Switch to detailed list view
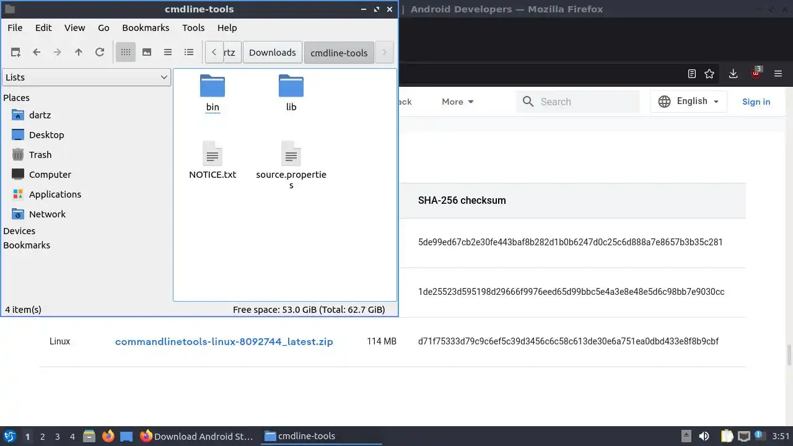The height and width of the screenshot is (446, 793). (x=189, y=53)
